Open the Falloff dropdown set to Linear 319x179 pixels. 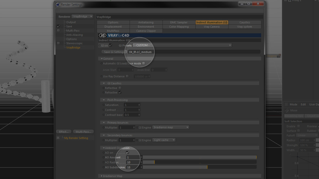307,135
